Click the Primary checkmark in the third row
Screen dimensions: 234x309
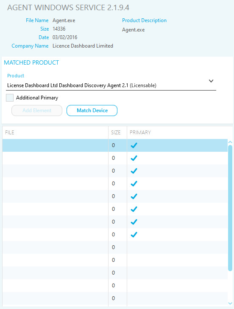tap(134, 171)
